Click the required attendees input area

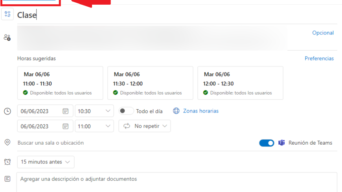152,38
